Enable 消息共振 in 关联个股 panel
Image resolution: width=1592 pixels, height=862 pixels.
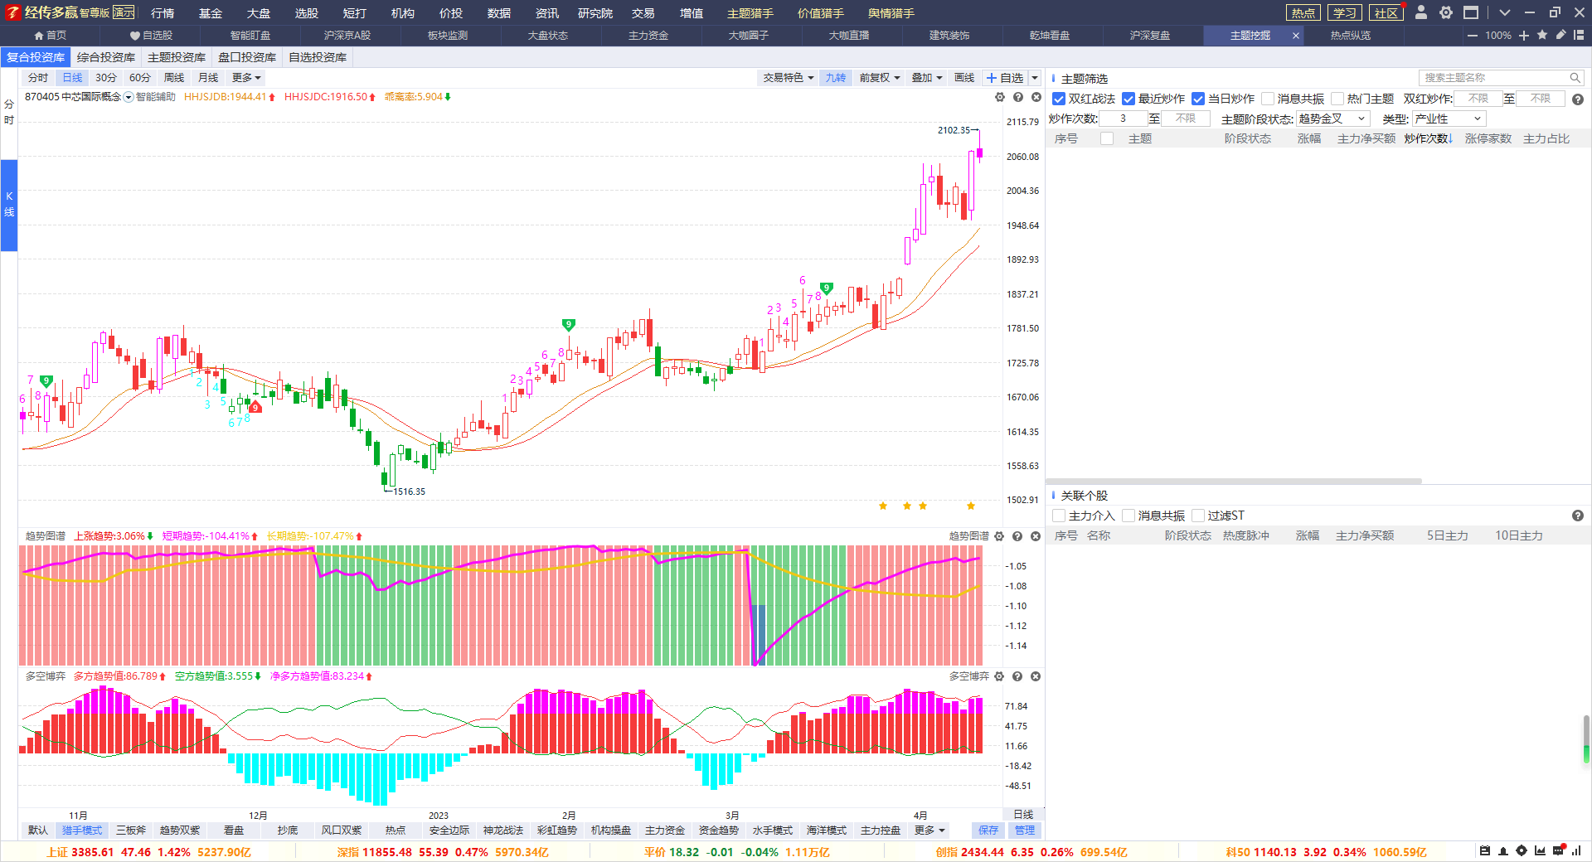(1128, 516)
